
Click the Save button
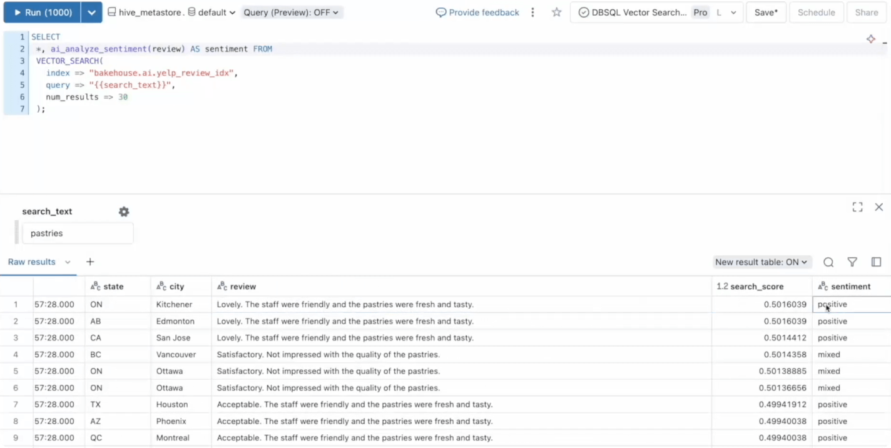[x=765, y=13]
